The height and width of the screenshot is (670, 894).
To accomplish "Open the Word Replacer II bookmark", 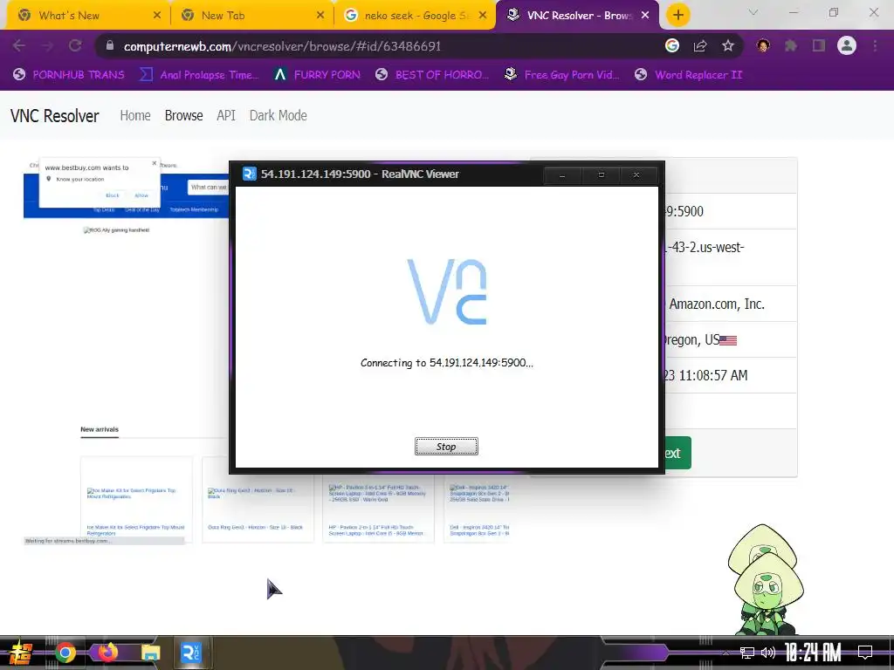I will [x=688, y=75].
